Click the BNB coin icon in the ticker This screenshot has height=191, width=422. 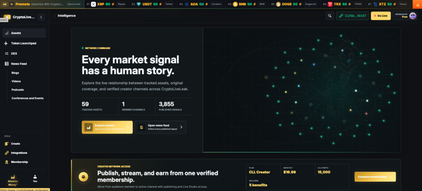pos(235,4)
